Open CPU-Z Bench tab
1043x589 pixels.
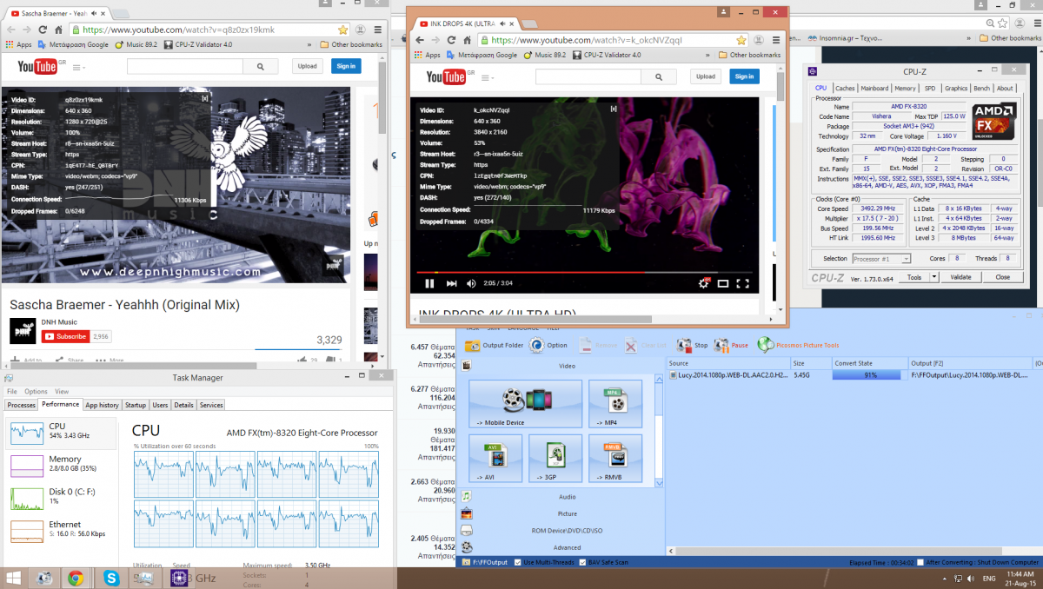pos(981,88)
